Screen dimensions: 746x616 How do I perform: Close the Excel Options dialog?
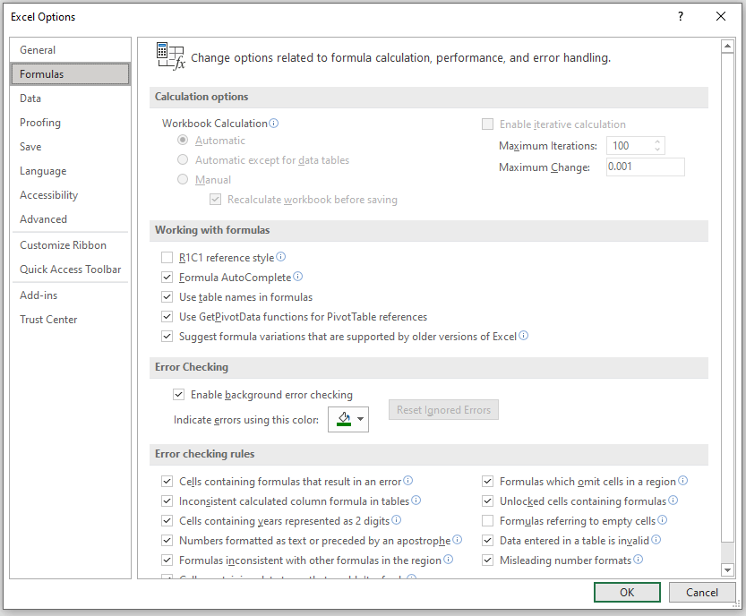point(721,17)
